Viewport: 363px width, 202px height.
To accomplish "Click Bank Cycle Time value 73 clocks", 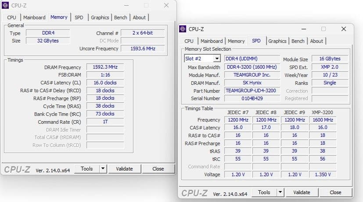I will click(x=105, y=114).
